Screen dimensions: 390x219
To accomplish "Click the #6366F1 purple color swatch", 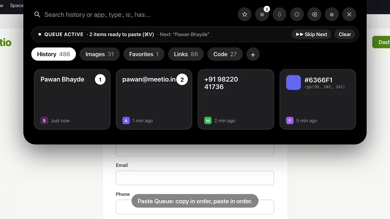I will click(x=294, y=83).
